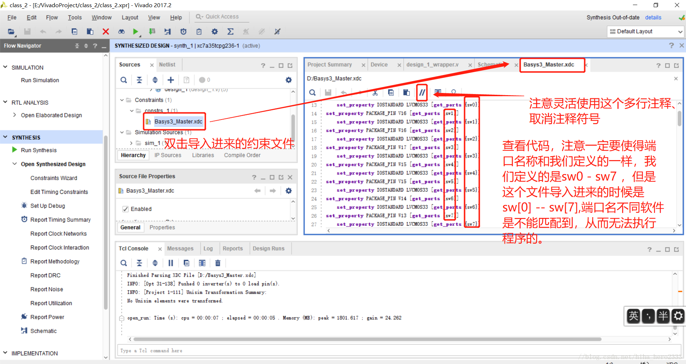This screenshot has height=364, width=686.
Task: Toggle the IME 英 language mode button
Action: pyautogui.click(x=634, y=316)
